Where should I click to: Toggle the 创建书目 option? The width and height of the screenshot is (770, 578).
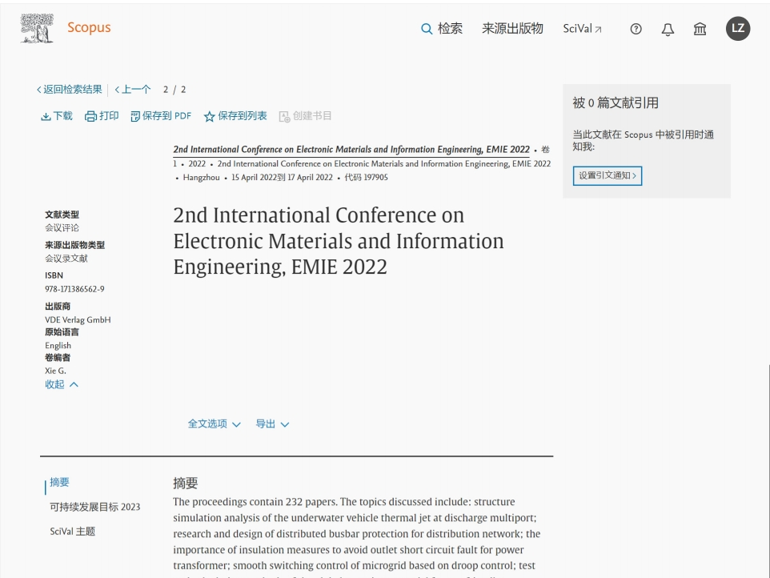pyautogui.click(x=305, y=116)
